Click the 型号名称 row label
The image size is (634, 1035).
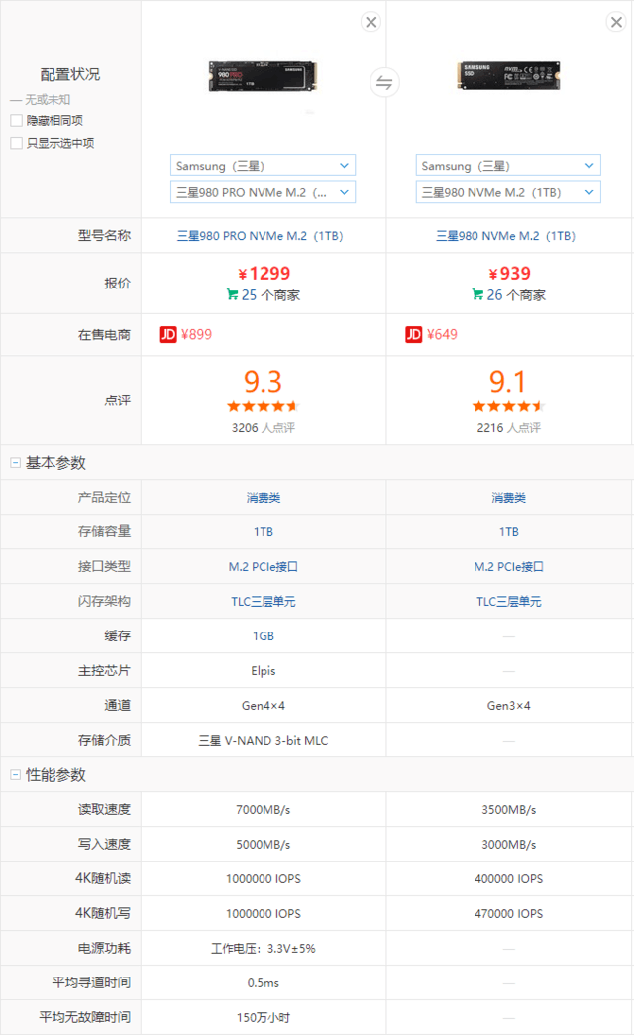pos(104,236)
